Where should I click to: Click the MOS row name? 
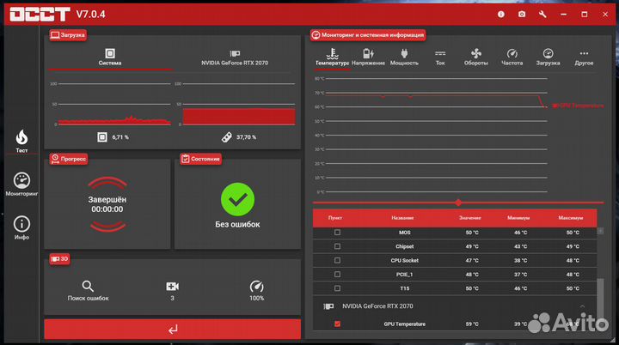[405, 233]
